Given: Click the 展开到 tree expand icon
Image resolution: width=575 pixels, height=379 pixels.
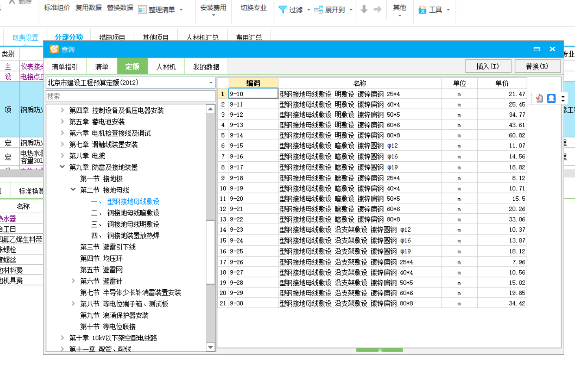Looking at the screenshot, I should 319,10.
